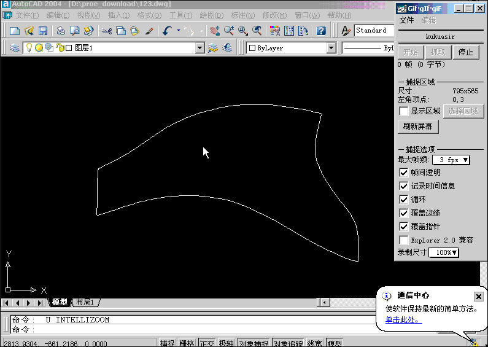Open 文件 menu in Gif·gIf·giF window
The height and width of the screenshot is (347, 488).
click(x=406, y=20)
